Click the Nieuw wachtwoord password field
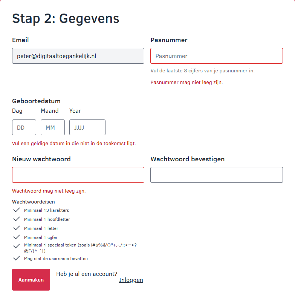 coord(78,175)
